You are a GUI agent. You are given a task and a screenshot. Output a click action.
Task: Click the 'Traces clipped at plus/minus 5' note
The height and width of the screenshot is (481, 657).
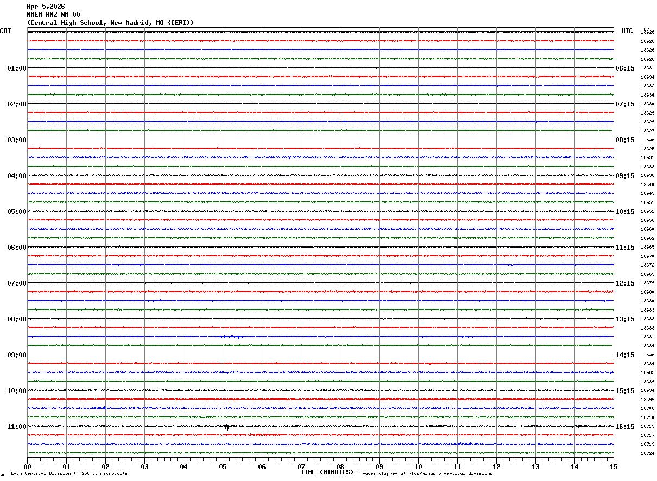tap(426, 473)
